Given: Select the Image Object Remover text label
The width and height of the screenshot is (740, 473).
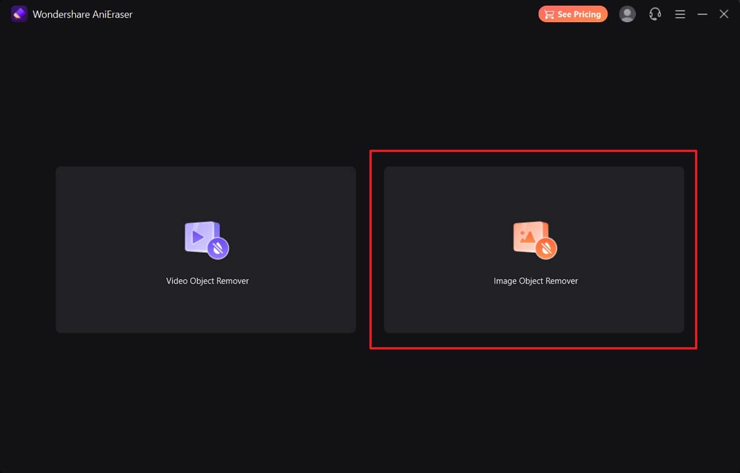Looking at the screenshot, I should [536, 281].
